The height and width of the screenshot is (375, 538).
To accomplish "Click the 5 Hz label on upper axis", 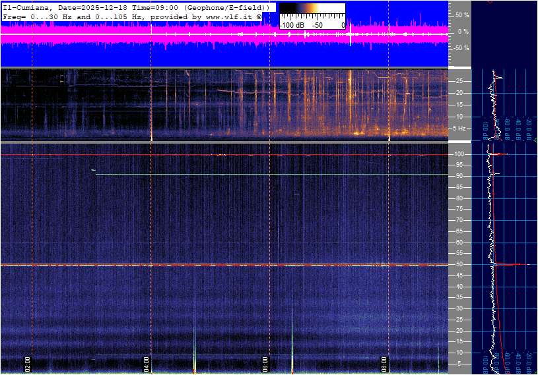I will click(459, 128).
